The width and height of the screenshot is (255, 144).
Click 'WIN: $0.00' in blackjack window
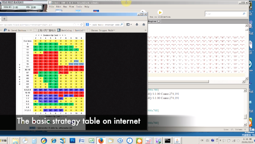[x=31, y=7]
